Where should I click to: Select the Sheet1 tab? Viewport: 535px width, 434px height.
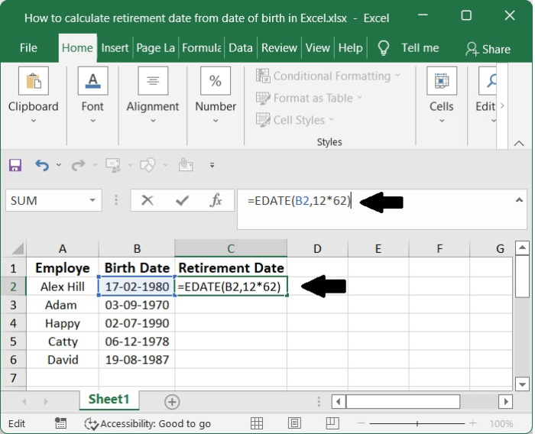(x=109, y=400)
